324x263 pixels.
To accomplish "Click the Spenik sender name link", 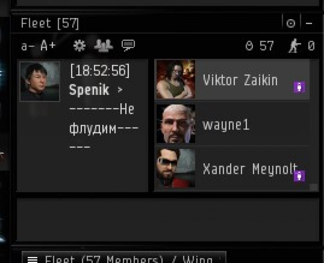I will pos(89,90).
